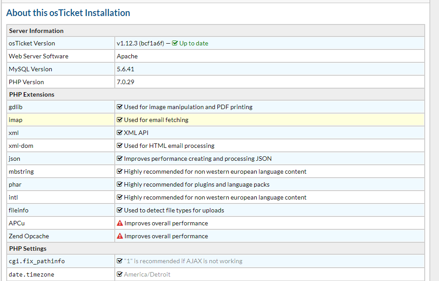Click the red warning icon for APCu
Image resolution: width=439 pixels, height=281 pixels.
tap(120, 223)
